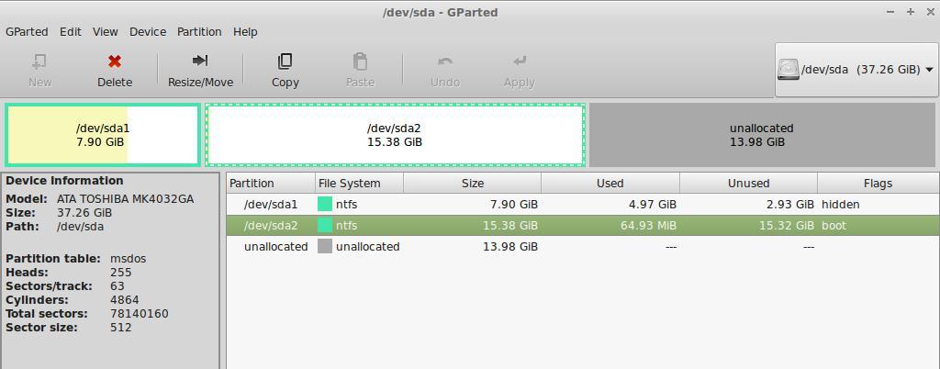Click the Apply operations icon

(x=519, y=61)
